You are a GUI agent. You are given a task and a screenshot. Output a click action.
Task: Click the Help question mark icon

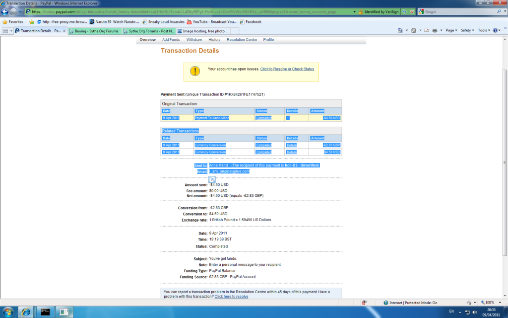[495, 30]
